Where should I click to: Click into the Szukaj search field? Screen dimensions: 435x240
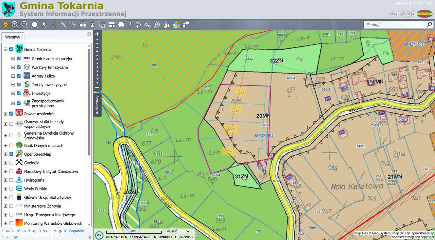click(x=394, y=25)
